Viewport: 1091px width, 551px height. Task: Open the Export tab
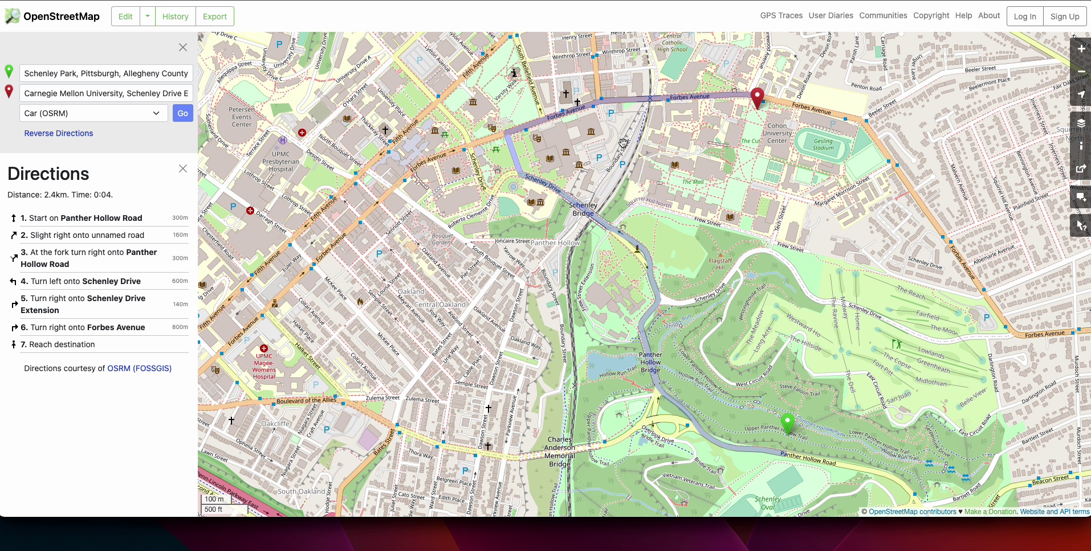pos(215,17)
